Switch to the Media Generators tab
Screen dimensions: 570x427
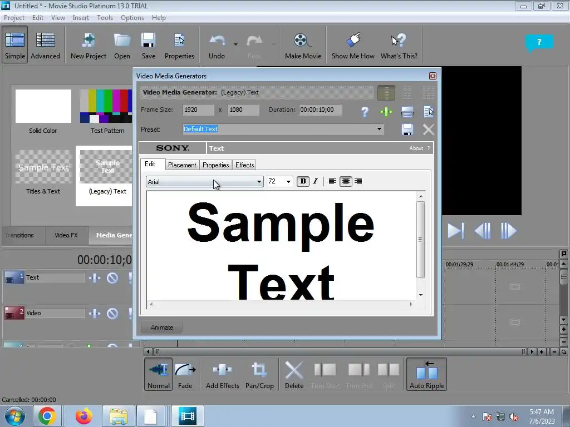point(111,235)
